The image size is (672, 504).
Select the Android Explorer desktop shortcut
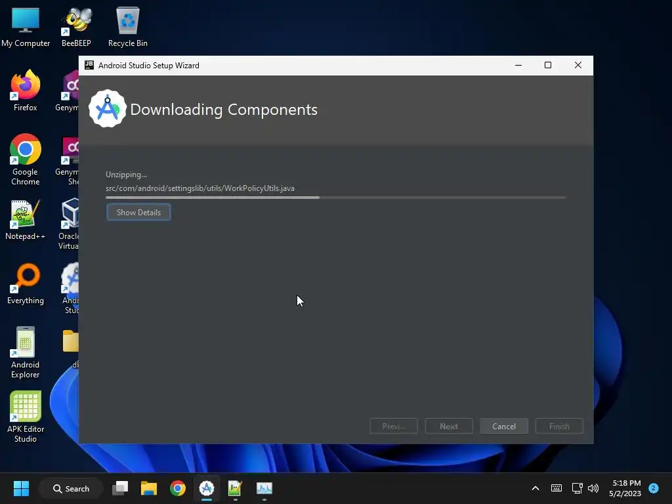(x=26, y=352)
